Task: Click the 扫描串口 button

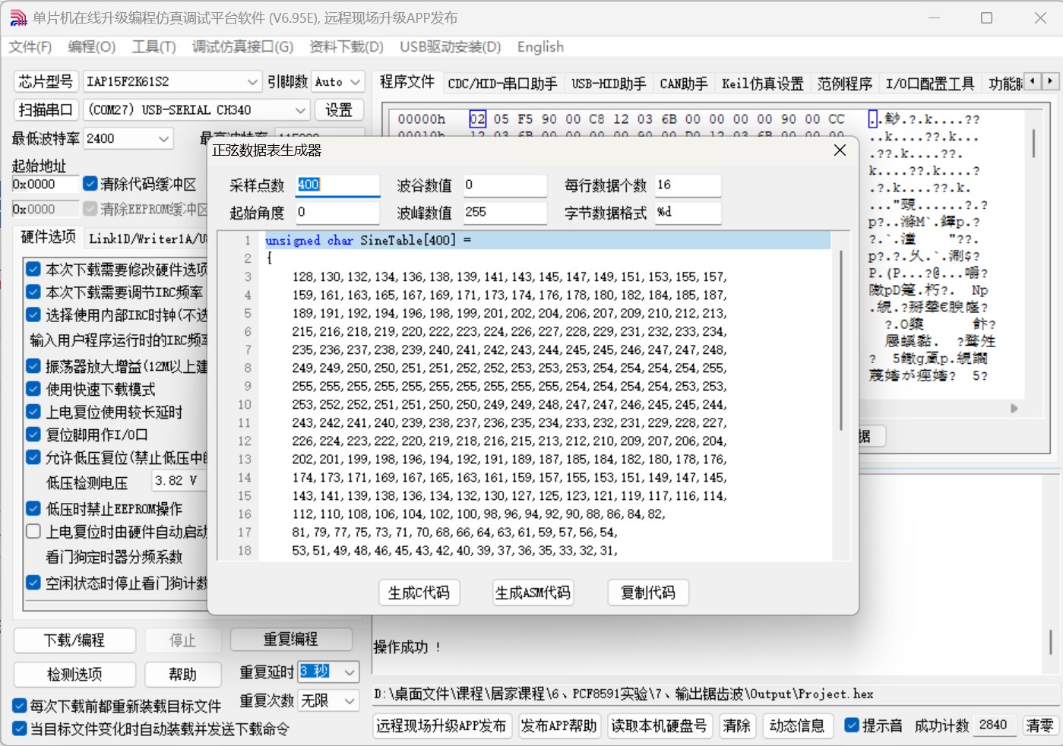Action: 46,110
